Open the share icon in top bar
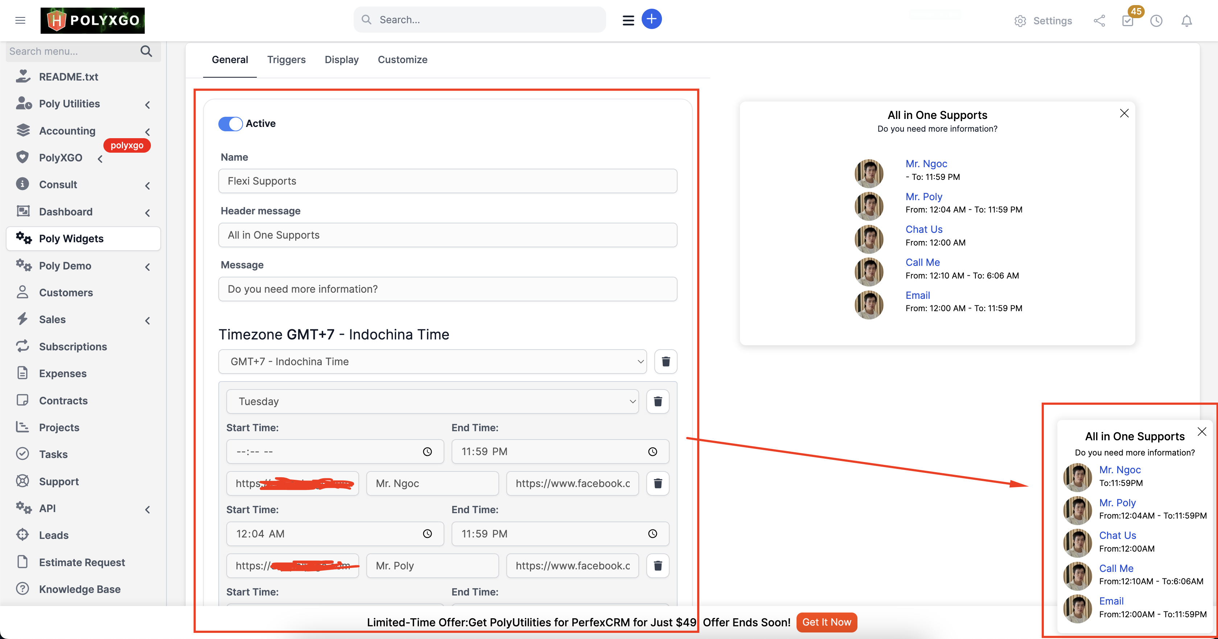This screenshot has height=639, width=1218. tap(1099, 21)
